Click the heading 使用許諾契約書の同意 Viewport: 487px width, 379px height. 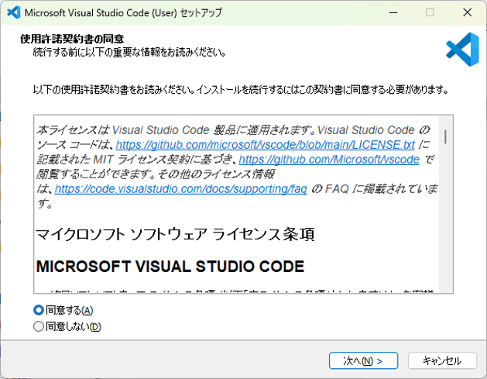click(72, 39)
